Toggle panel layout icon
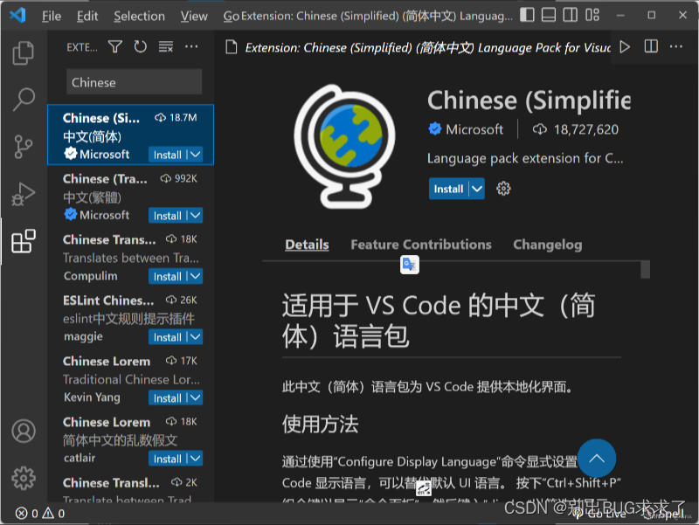Image resolution: width=699 pixels, height=525 pixels. (549, 15)
